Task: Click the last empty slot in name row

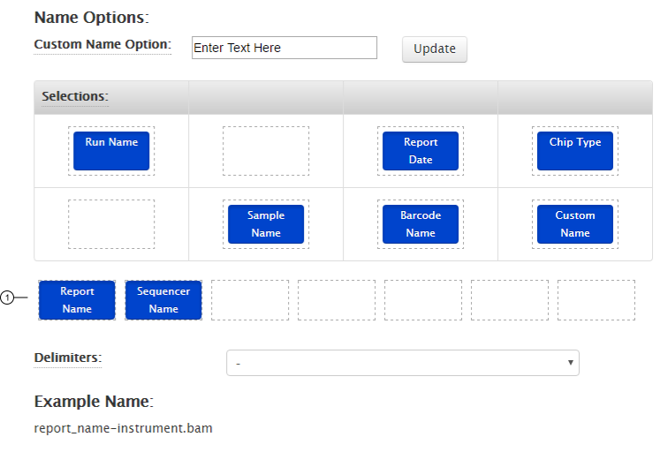Action: coord(596,300)
